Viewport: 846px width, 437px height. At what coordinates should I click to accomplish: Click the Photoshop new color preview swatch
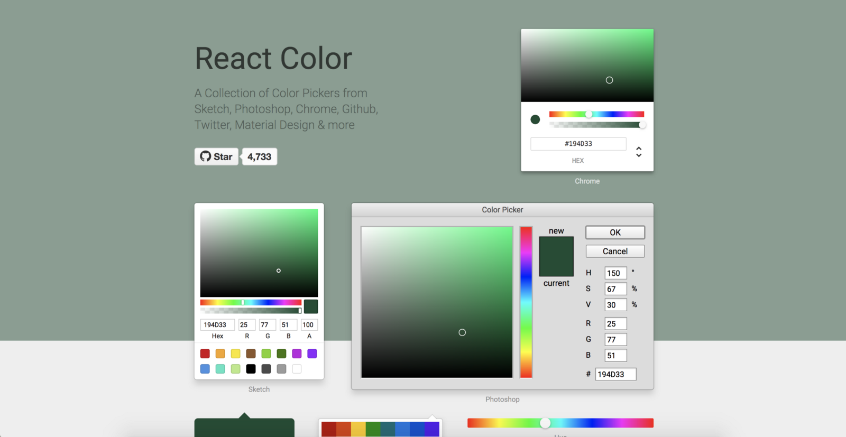(556, 247)
